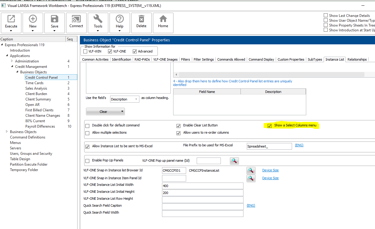This screenshot has width=375, height=229.
Task: Collapse the Applications tree node
Action: [x=8, y=56]
